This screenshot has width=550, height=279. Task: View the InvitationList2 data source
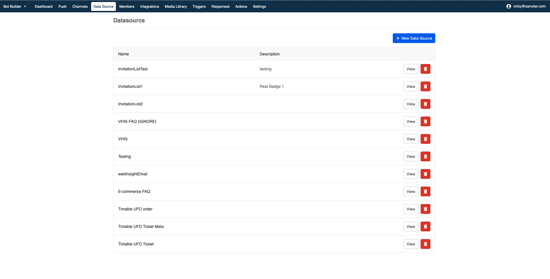pos(411,104)
